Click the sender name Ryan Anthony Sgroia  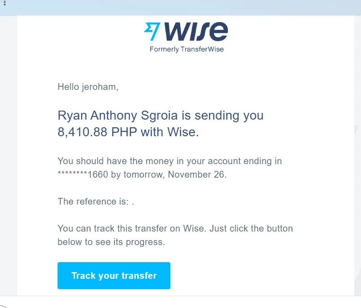(x=118, y=116)
